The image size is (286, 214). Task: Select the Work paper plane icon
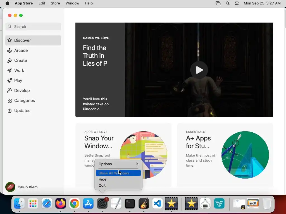pyautogui.click(x=9, y=70)
